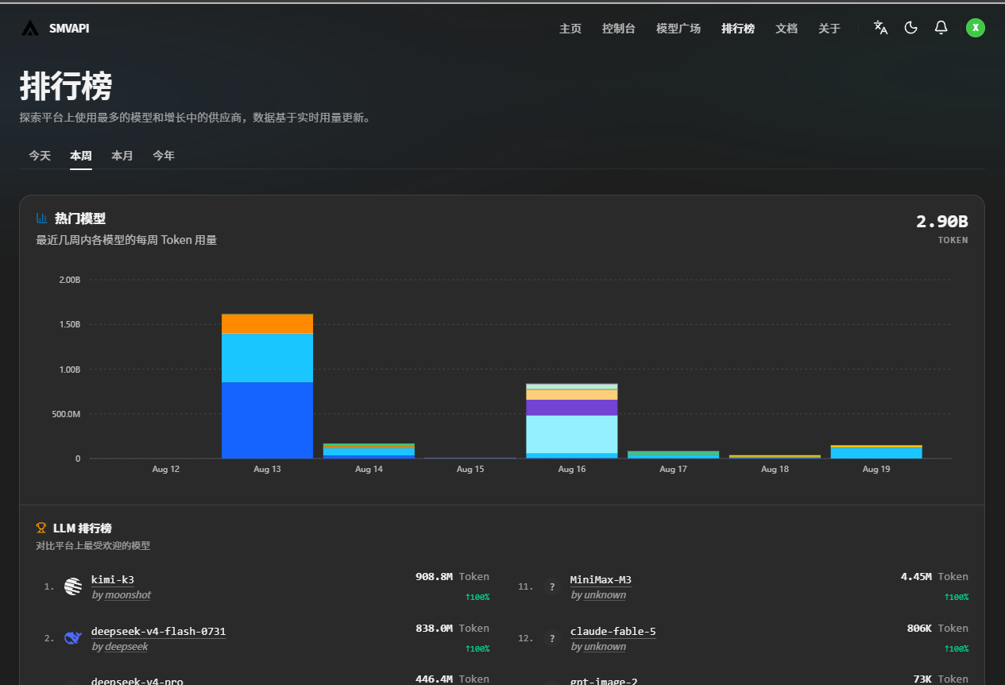Click the 2.90B total token value
Image resolution: width=1005 pixels, height=685 pixels.
coord(942,222)
